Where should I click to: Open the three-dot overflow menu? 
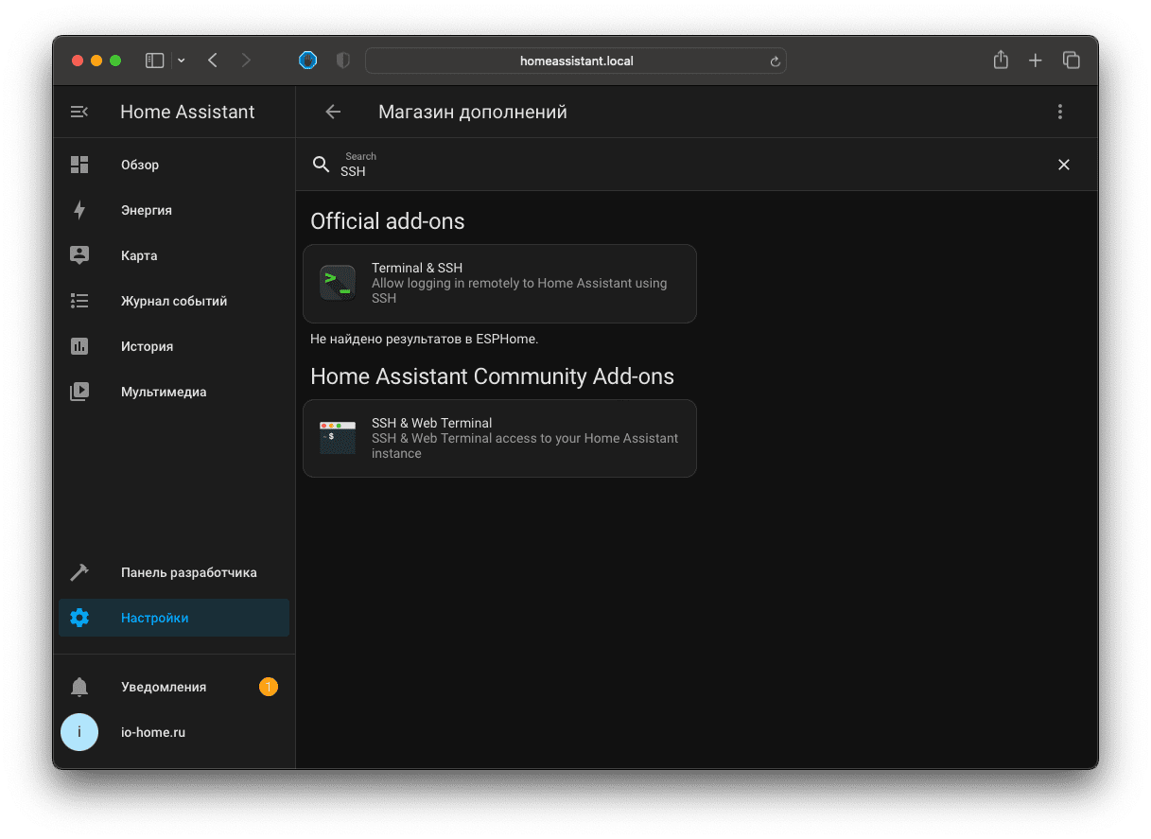(x=1060, y=112)
